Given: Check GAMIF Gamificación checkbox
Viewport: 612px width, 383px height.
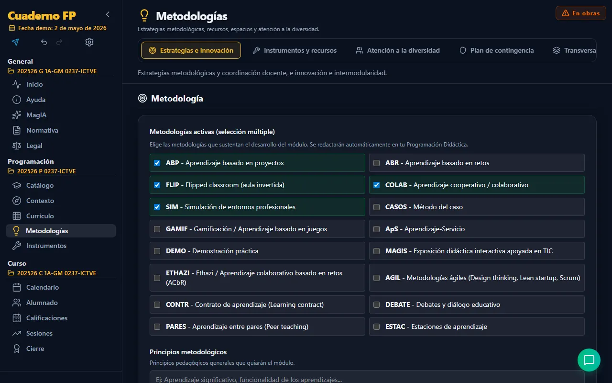Looking at the screenshot, I should [157, 229].
